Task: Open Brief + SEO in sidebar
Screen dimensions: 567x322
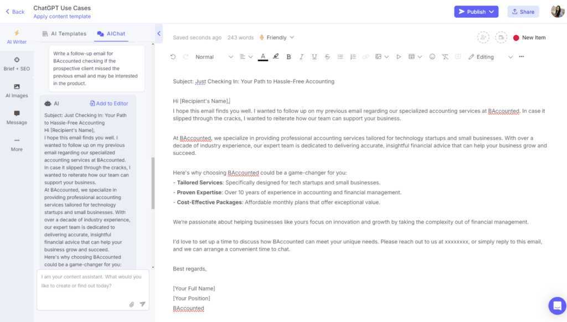Action: (x=17, y=64)
